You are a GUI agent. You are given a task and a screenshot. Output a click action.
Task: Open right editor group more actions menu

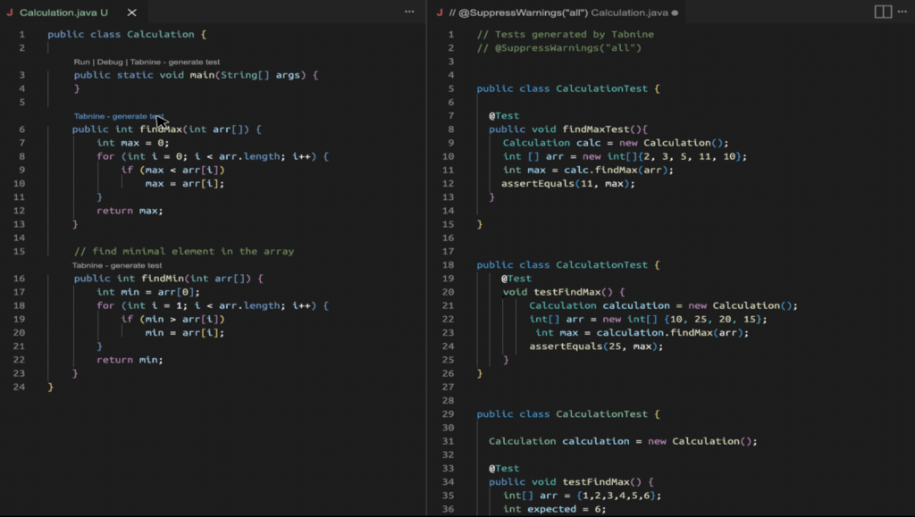[902, 12]
